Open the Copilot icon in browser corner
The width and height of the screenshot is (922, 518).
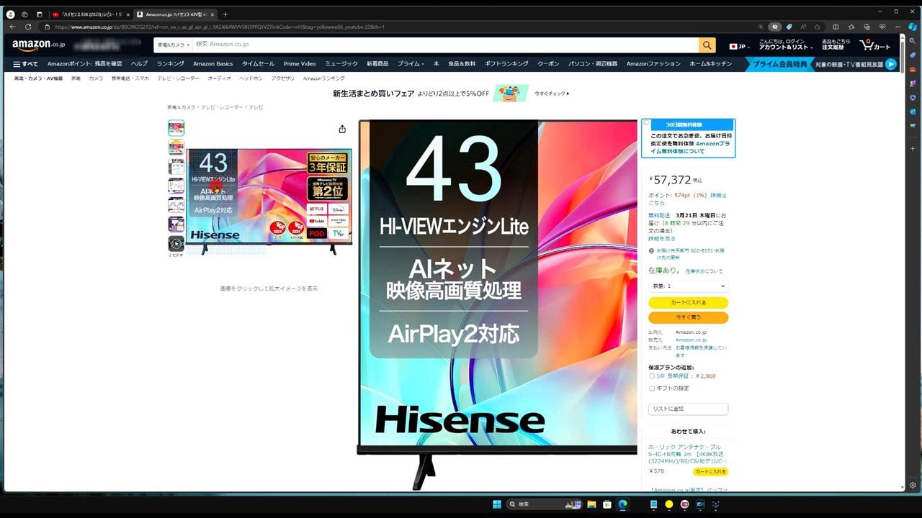(x=913, y=27)
